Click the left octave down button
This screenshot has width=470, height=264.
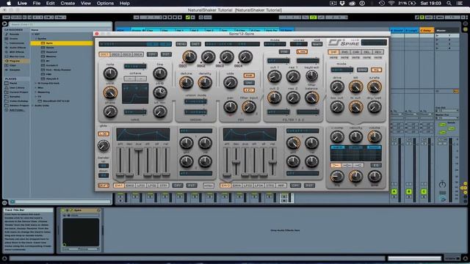point(129,78)
